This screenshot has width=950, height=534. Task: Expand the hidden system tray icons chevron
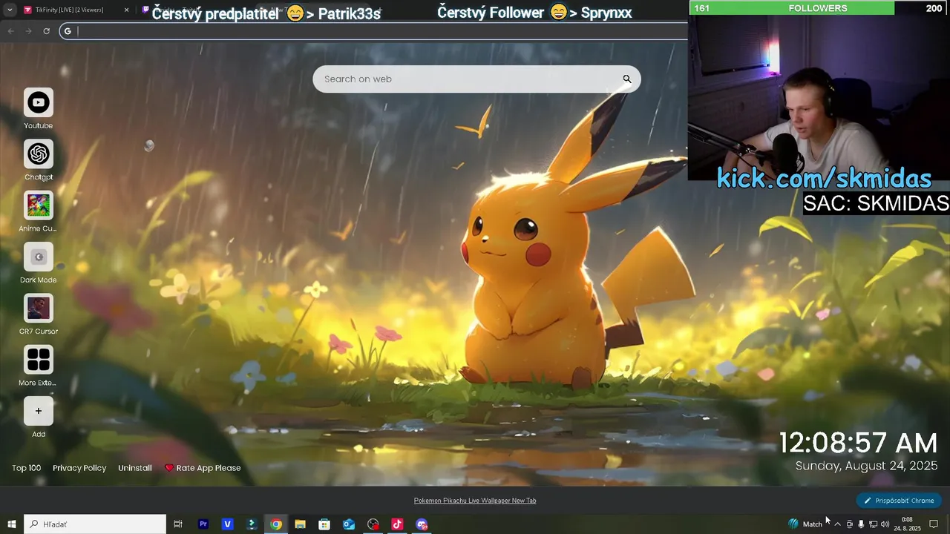pyautogui.click(x=838, y=524)
